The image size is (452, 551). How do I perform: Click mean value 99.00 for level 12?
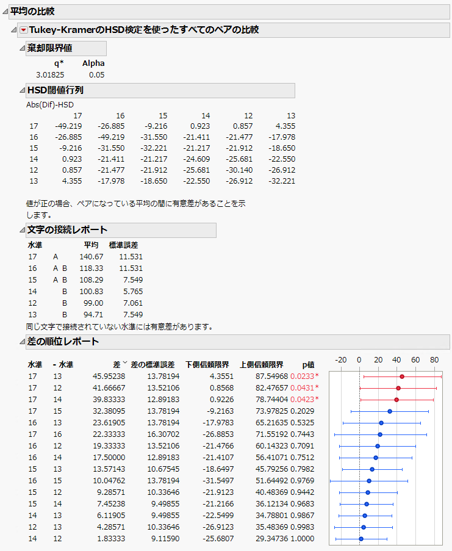click(93, 303)
